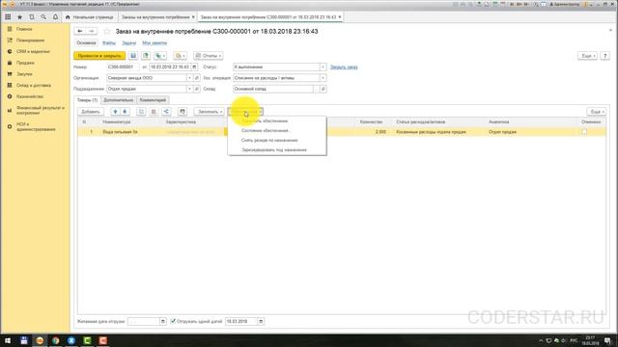Screen dimensions: 618x347
Task: Expand the Организация dropdown arrow
Action: click(x=189, y=78)
